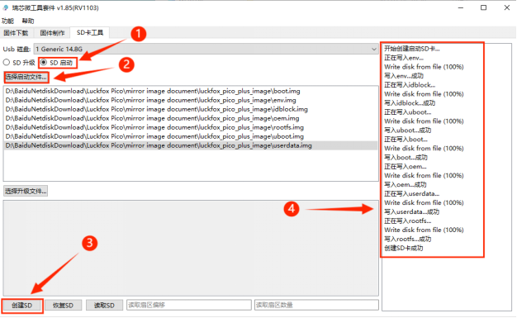The image size is (517, 318).
Task: Select the env.img file row
Action: (191, 100)
